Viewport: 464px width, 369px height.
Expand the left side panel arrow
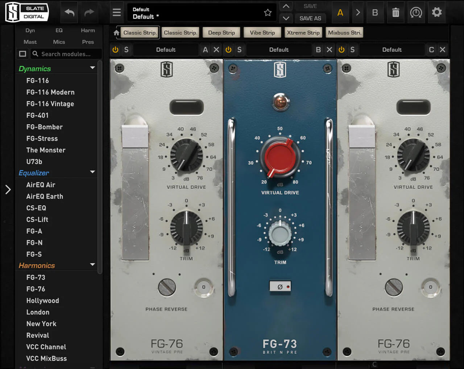pyautogui.click(x=8, y=189)
